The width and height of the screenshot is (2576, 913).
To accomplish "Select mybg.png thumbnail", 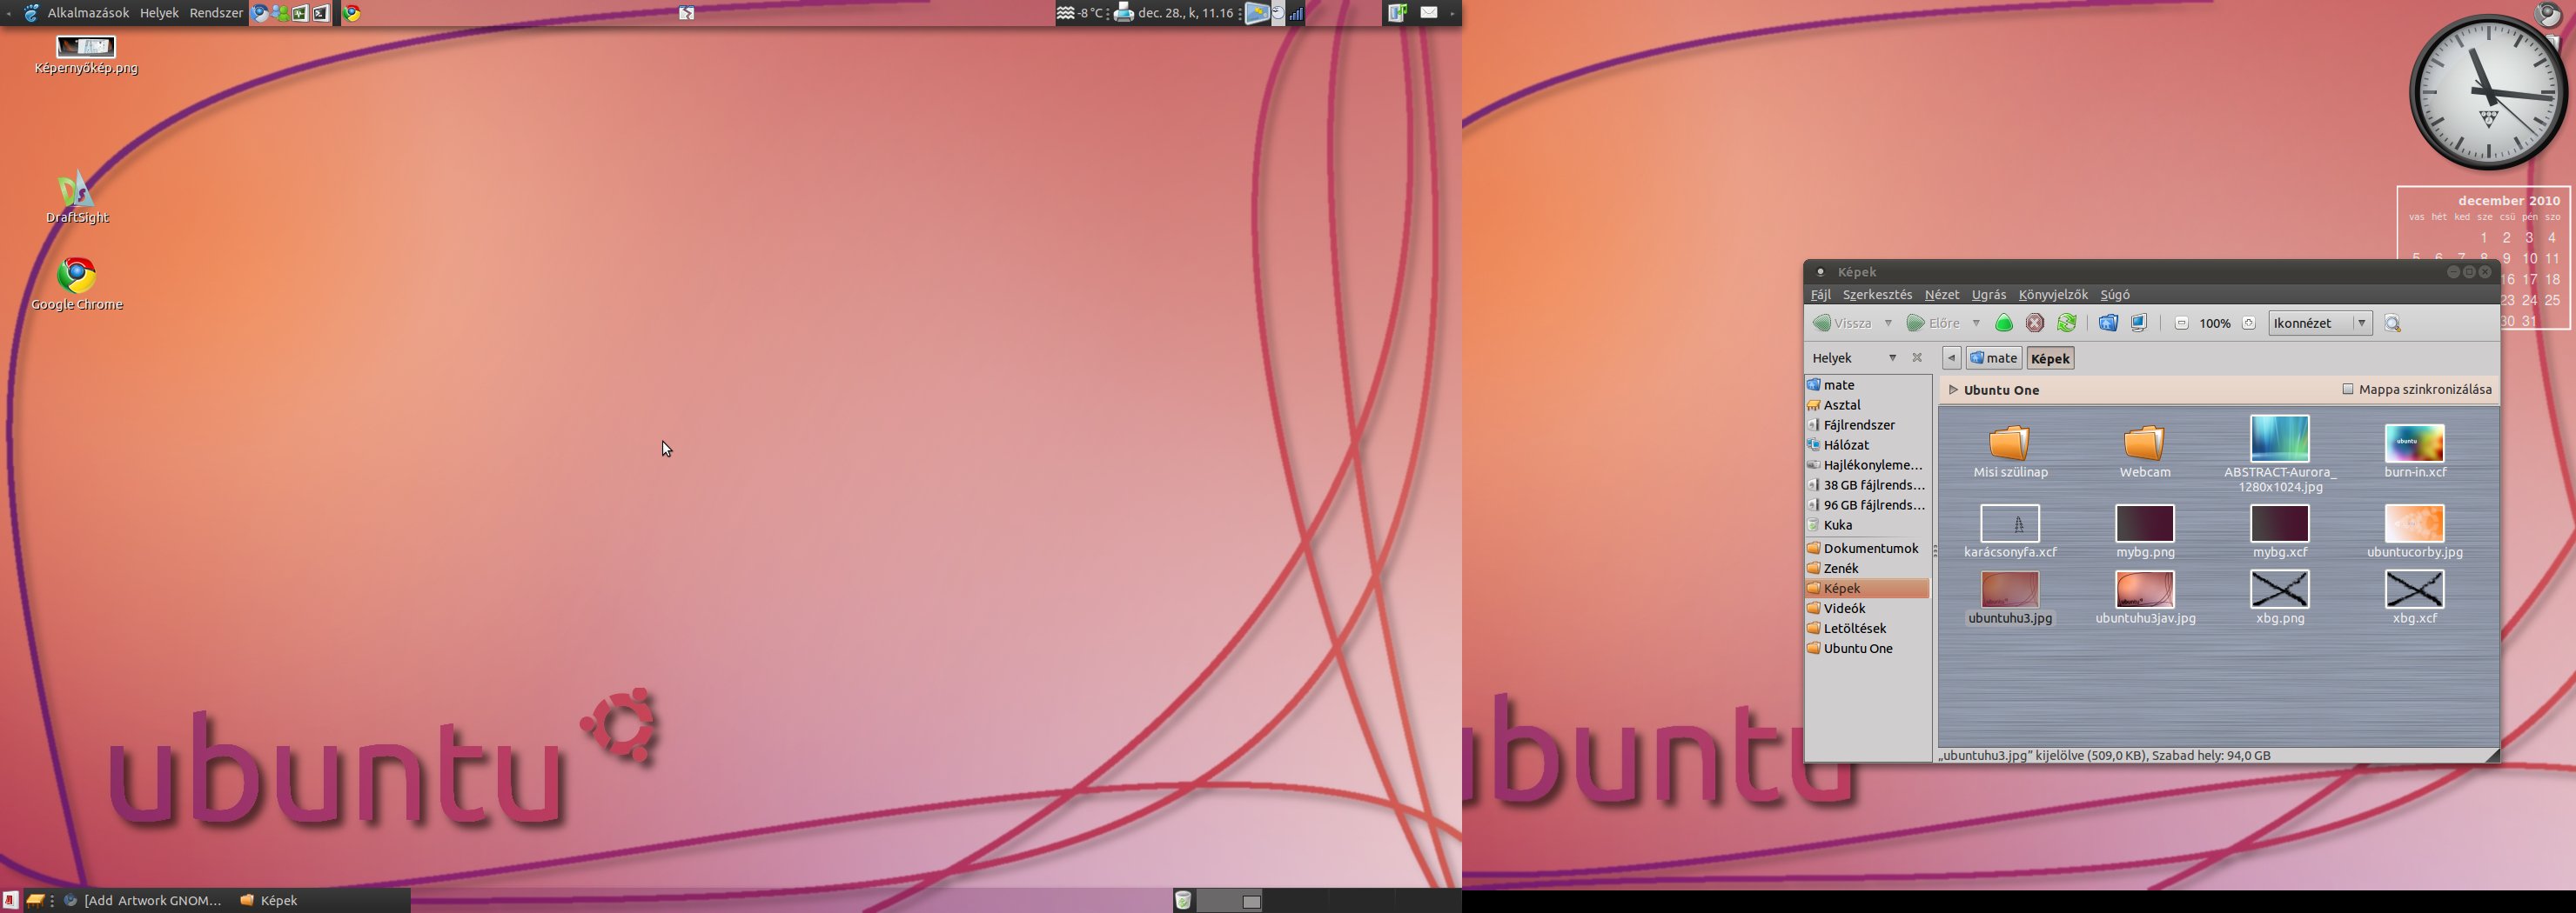I will point(2145,523).
